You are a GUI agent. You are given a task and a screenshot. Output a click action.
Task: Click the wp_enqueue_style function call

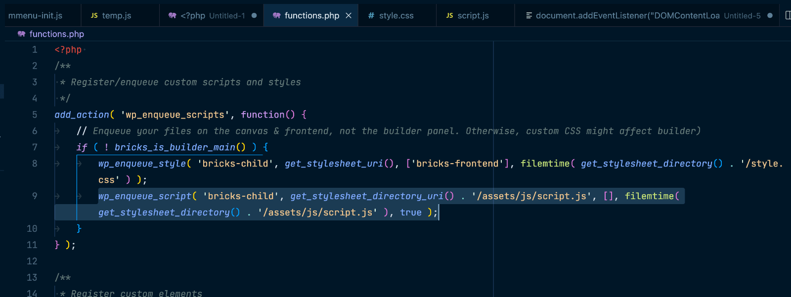pyautogui.click(x=142, y=164)
